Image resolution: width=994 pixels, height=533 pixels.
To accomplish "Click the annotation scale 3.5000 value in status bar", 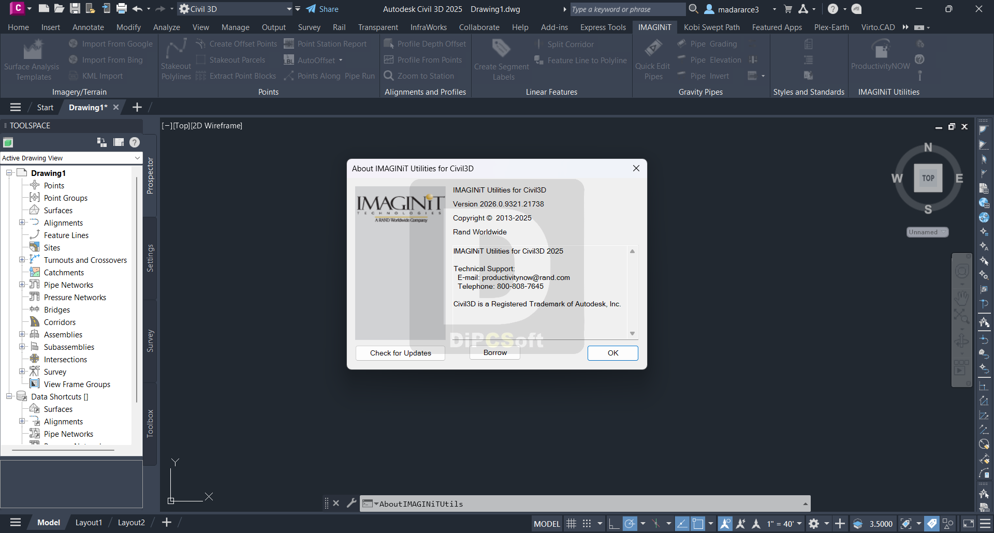I will point(881,524).
